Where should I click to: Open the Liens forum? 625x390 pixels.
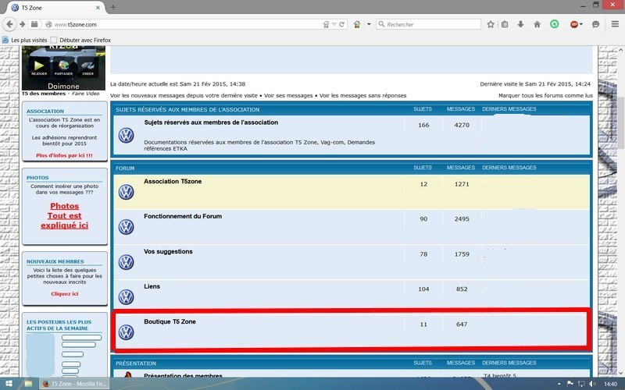152,286
